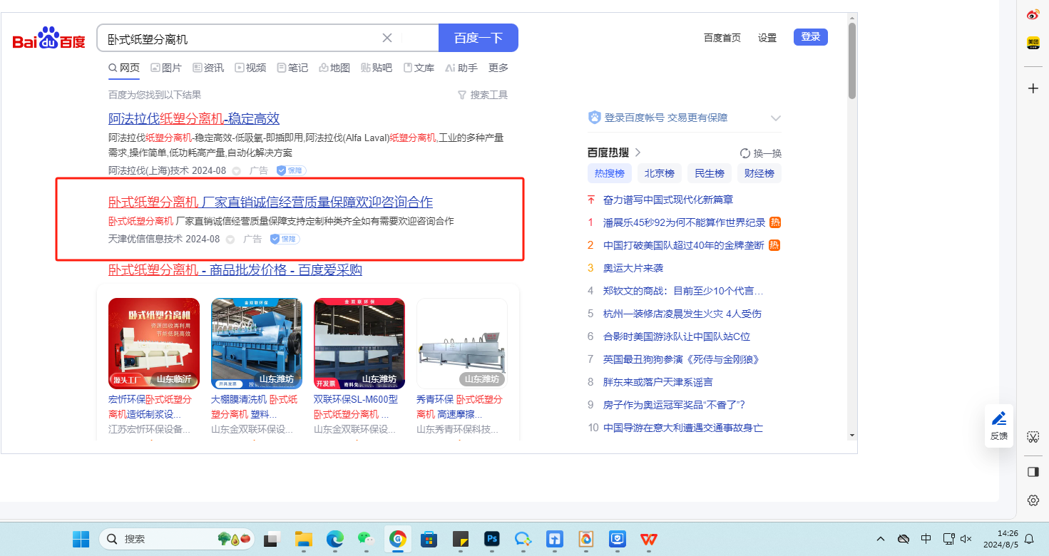
Task: Click the screenshot scissors icon in sidebar
Action: (x=1033, y=437)
